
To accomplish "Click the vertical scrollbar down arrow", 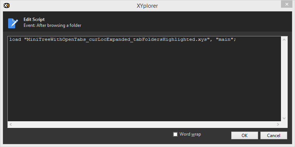I will pos(284,118).
